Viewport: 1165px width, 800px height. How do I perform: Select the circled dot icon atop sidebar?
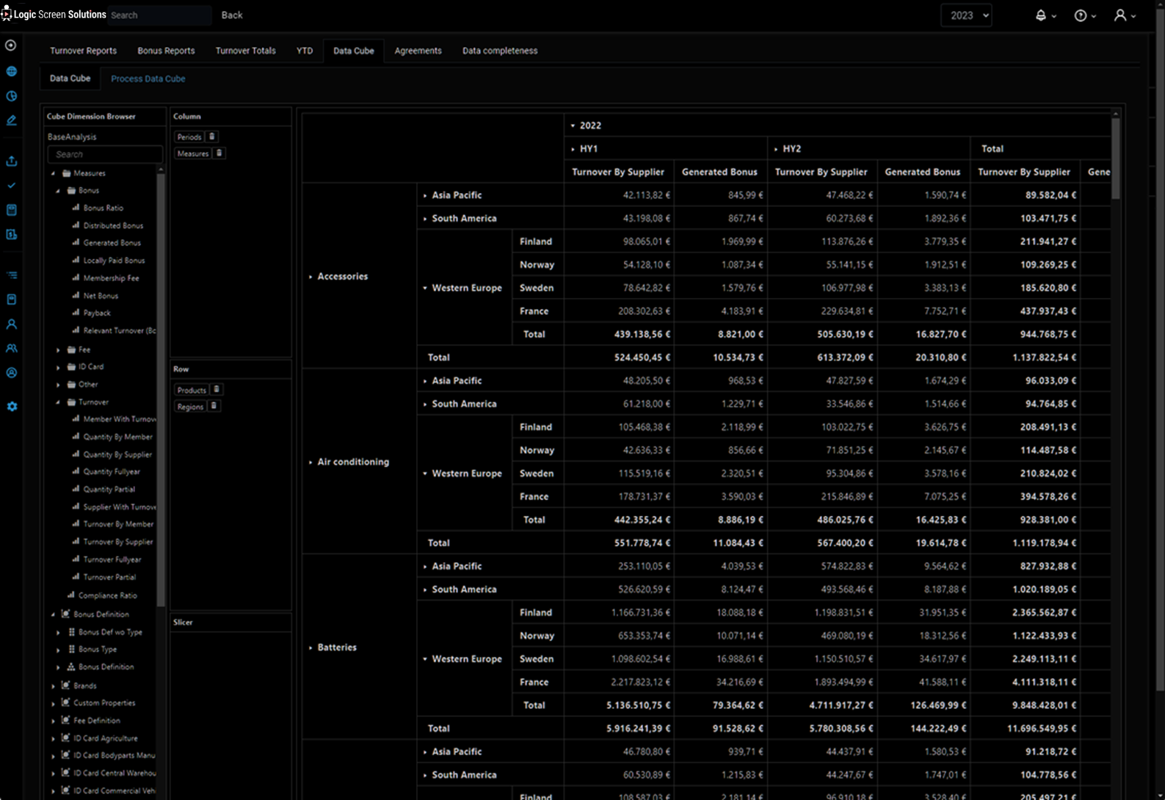point(11,46)
